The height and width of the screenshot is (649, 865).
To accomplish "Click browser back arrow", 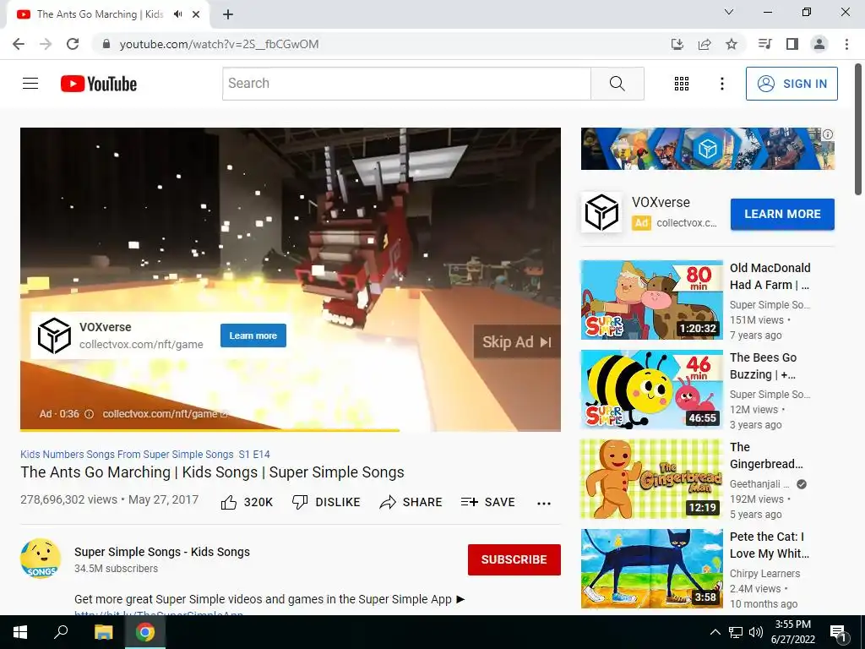I will pyautogui.click(x=19, y=44).
